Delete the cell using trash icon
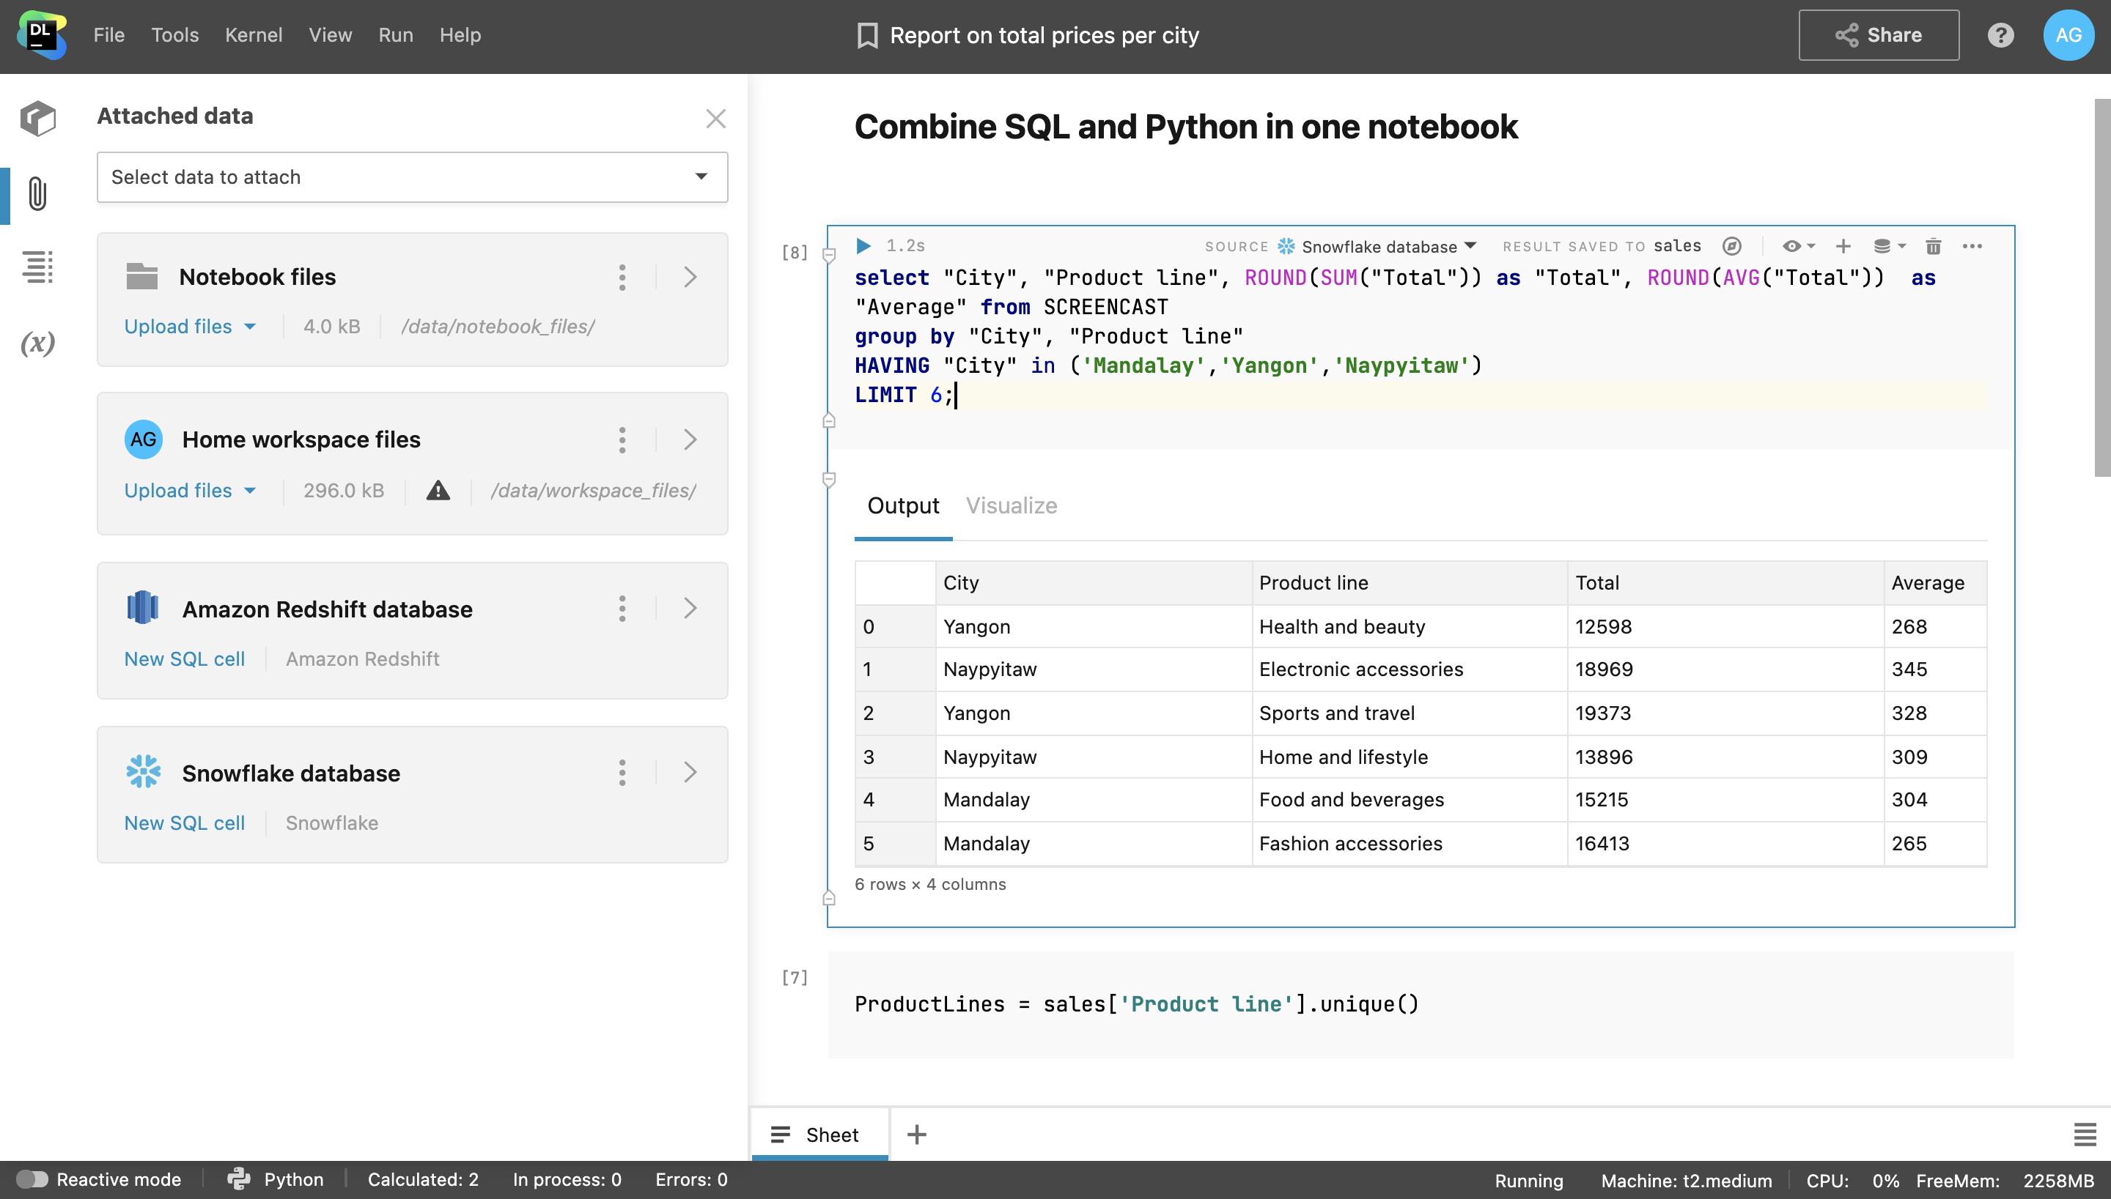Viewport: 2111px width, 1199px height. pos(1933,246)
